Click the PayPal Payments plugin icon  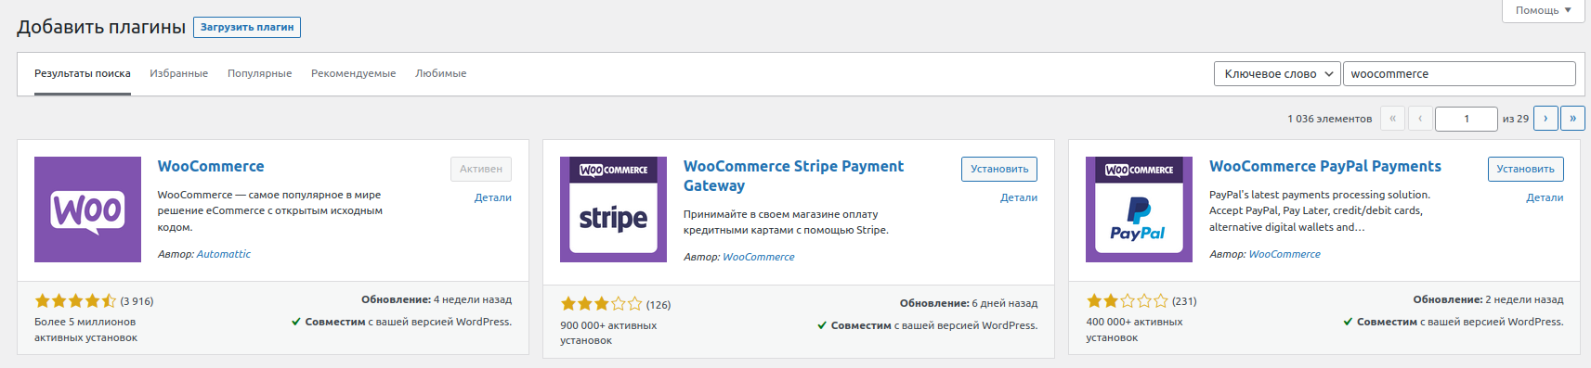[1139, 209]
